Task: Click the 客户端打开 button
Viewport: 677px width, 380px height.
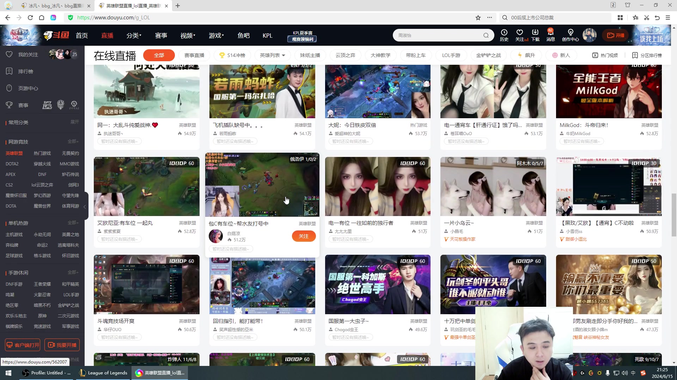Action: (23, 345)
